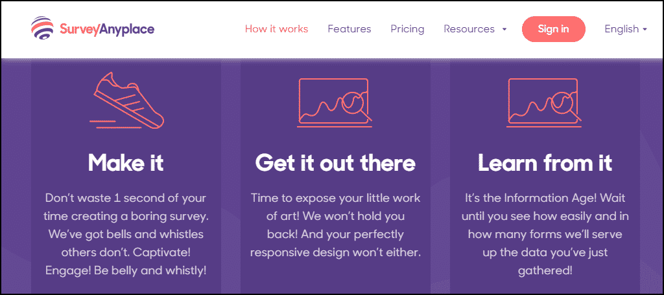The width and height of the screenshot is (664, 295).
Task: Click the responsive design description paragraph
Action: pyautogui.click(x=335, y=224)
